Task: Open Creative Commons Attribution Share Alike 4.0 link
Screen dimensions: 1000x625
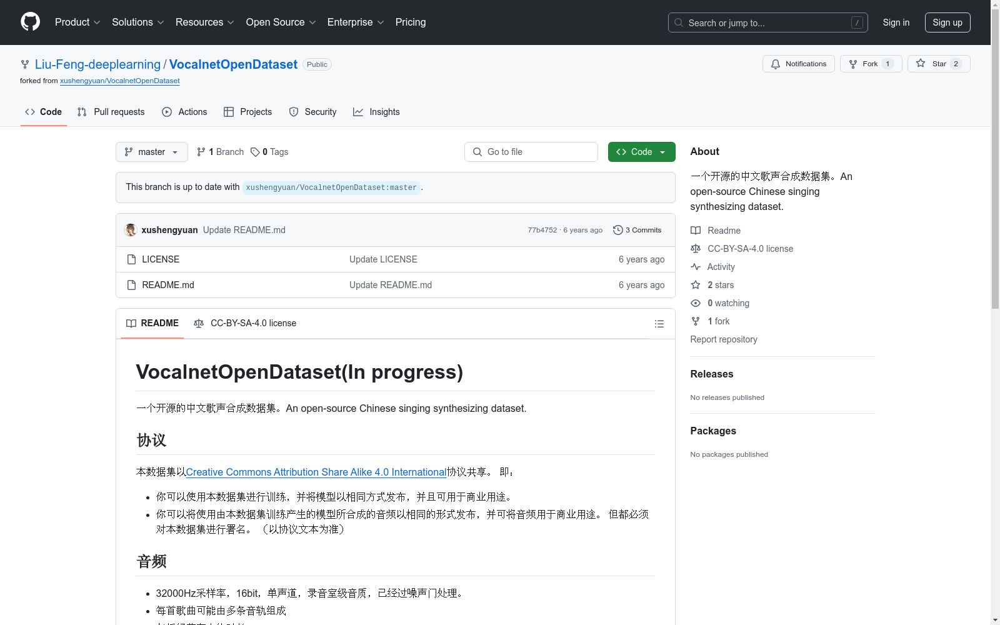Action: tap(316, 472)
